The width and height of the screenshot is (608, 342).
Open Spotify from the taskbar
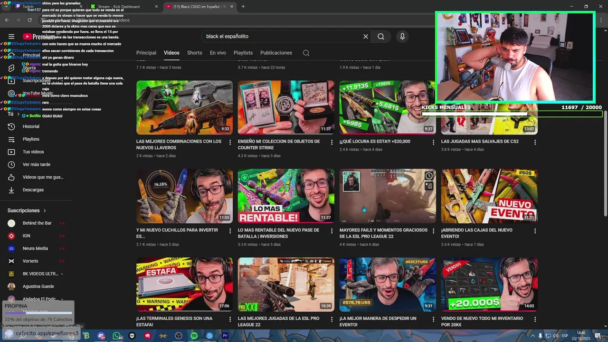coord(194,336)
